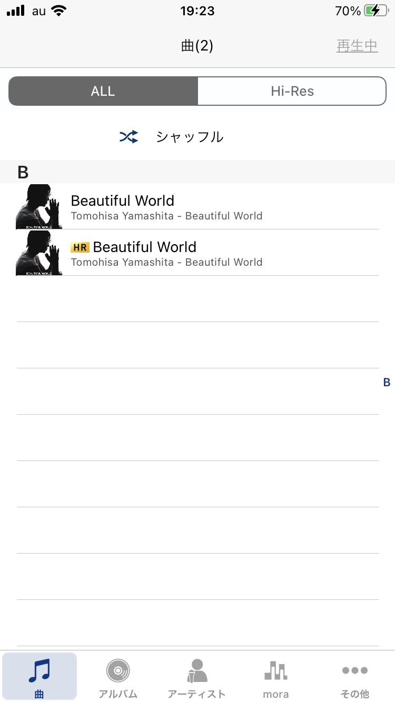Viewport: 395px width, 702px height.
Task: Open the その他 three-dots icon
Action: 355,670
